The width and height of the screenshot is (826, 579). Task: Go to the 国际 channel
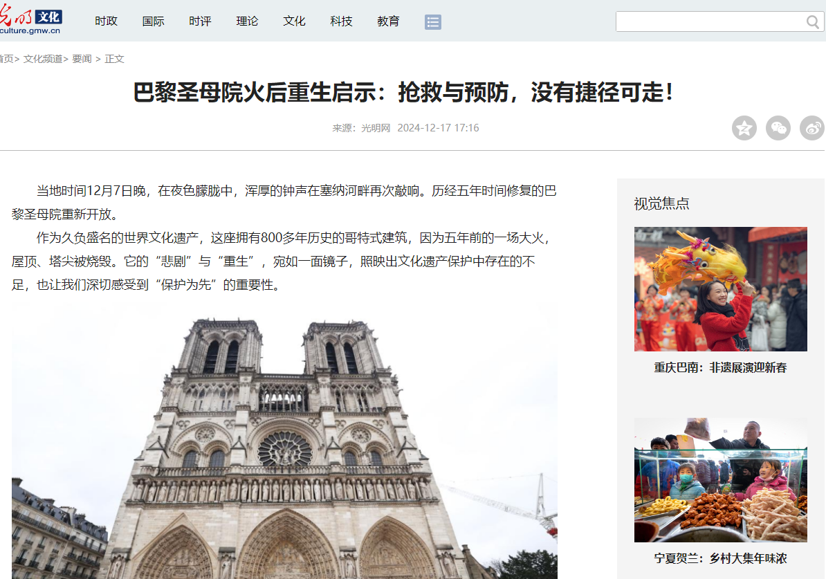pos(154,21)
